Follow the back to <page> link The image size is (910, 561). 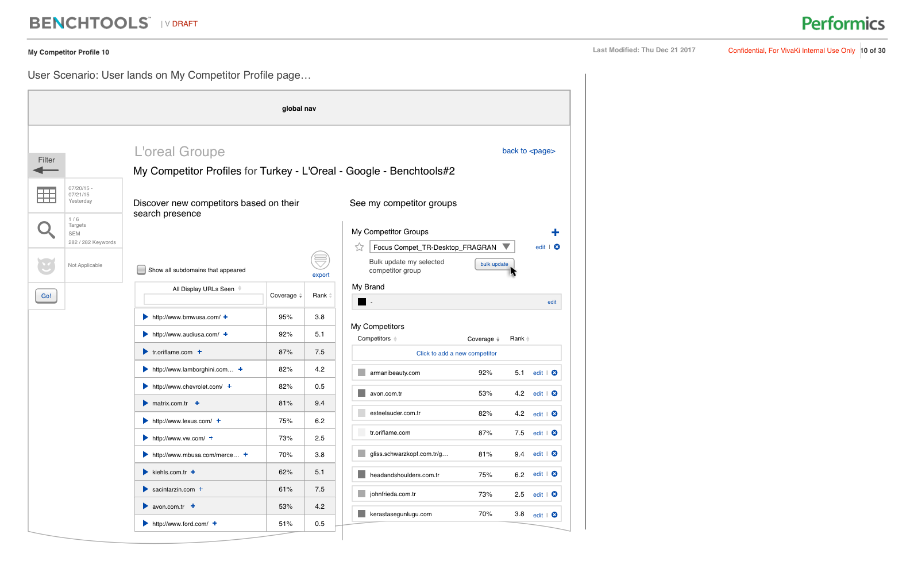tap(529, 151)
